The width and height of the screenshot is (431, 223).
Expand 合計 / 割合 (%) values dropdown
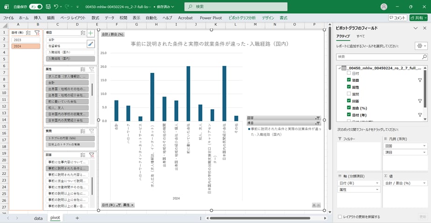[x=424, y=183]
